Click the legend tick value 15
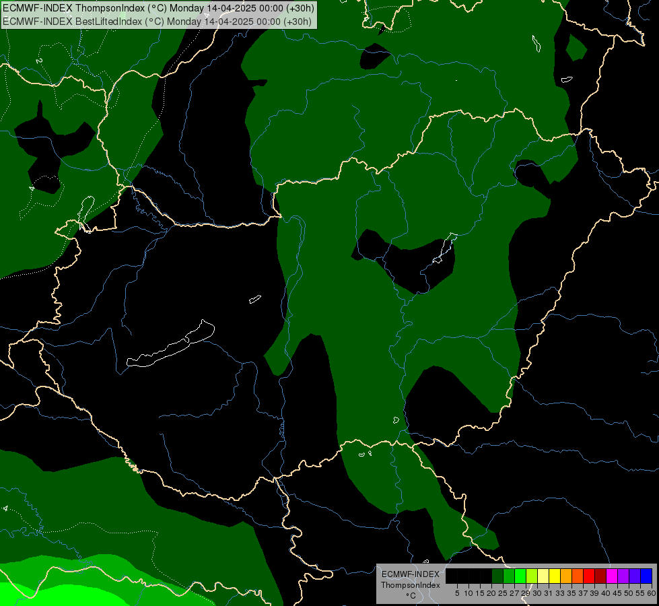 480,593
